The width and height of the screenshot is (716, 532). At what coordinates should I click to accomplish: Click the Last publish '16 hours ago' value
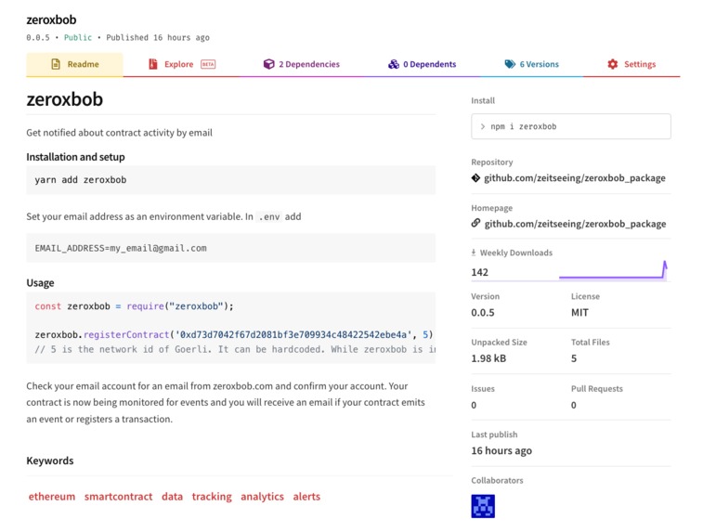coord(501,450)
